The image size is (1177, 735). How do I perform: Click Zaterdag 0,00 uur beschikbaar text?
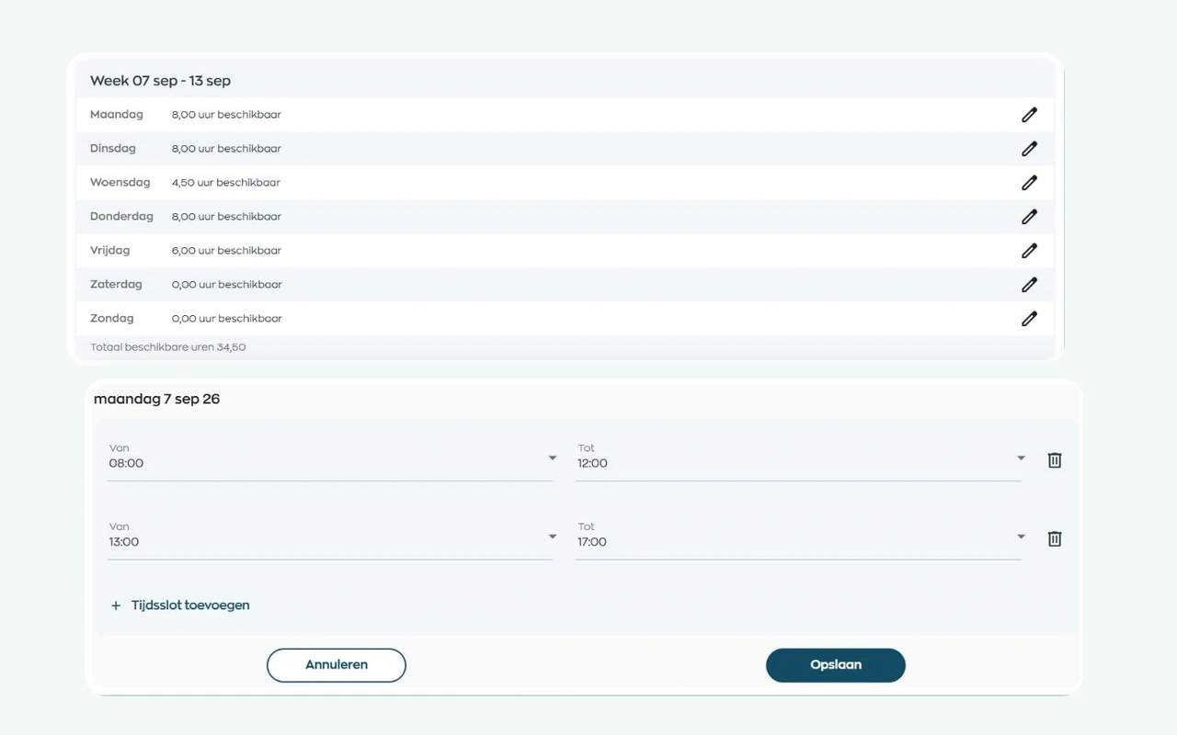(x=226, y=285)
